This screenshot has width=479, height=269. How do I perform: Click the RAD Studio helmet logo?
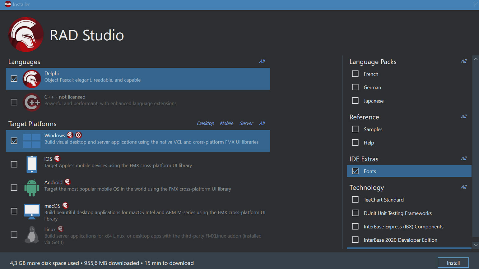pos(26,34)
